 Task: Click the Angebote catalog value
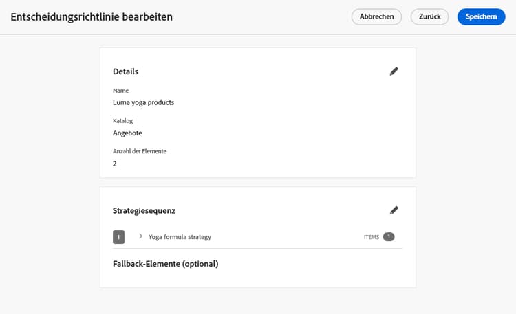click(127, 133)
